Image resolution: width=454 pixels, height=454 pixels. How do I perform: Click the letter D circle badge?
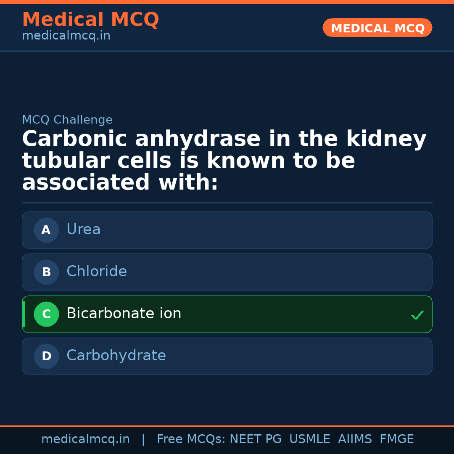pos(46,356)
